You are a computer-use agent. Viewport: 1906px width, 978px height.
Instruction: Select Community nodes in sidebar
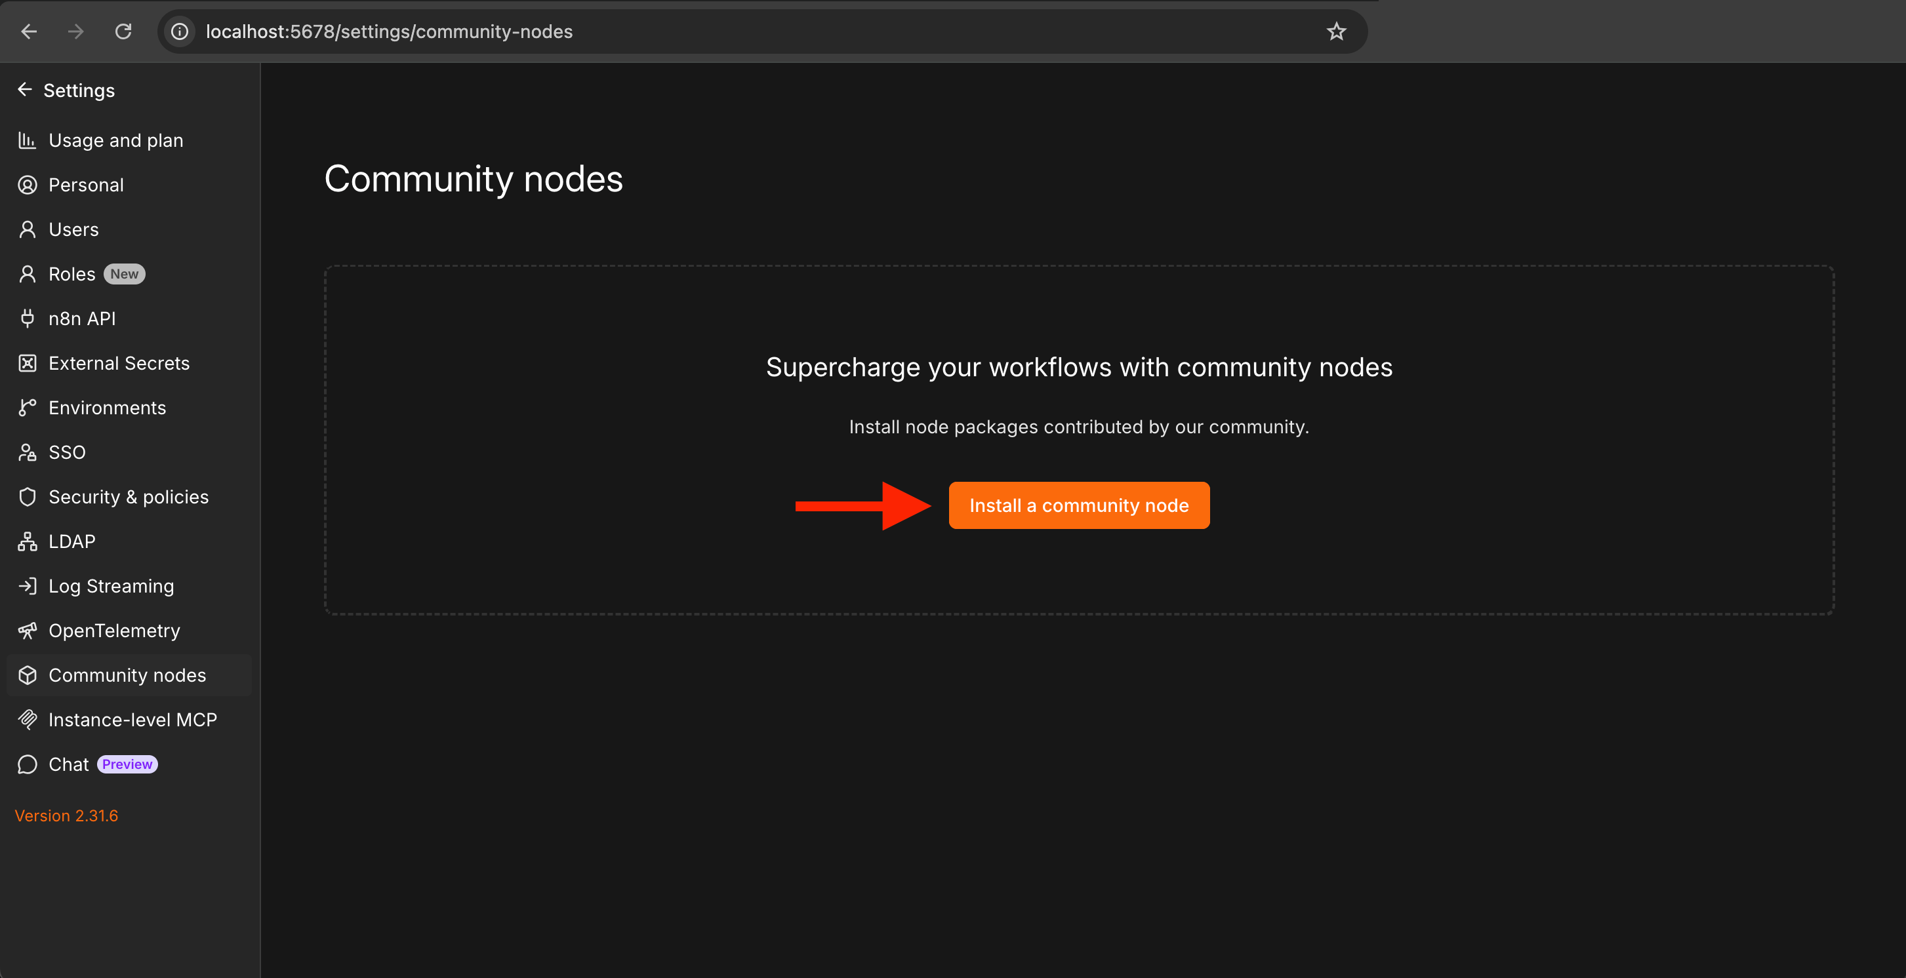[129, 675]
